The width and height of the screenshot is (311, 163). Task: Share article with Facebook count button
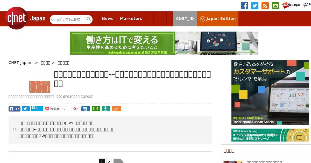click(x=15, y=109)
